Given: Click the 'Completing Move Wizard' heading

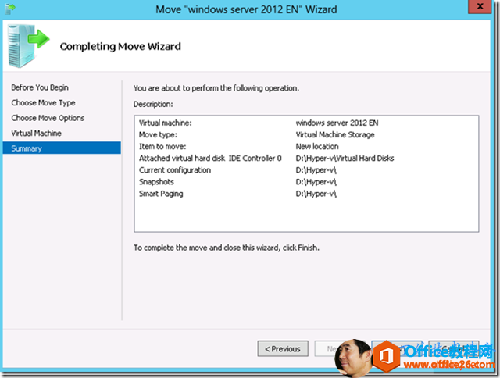Looking at the screenshot, I should click(120, 47).
